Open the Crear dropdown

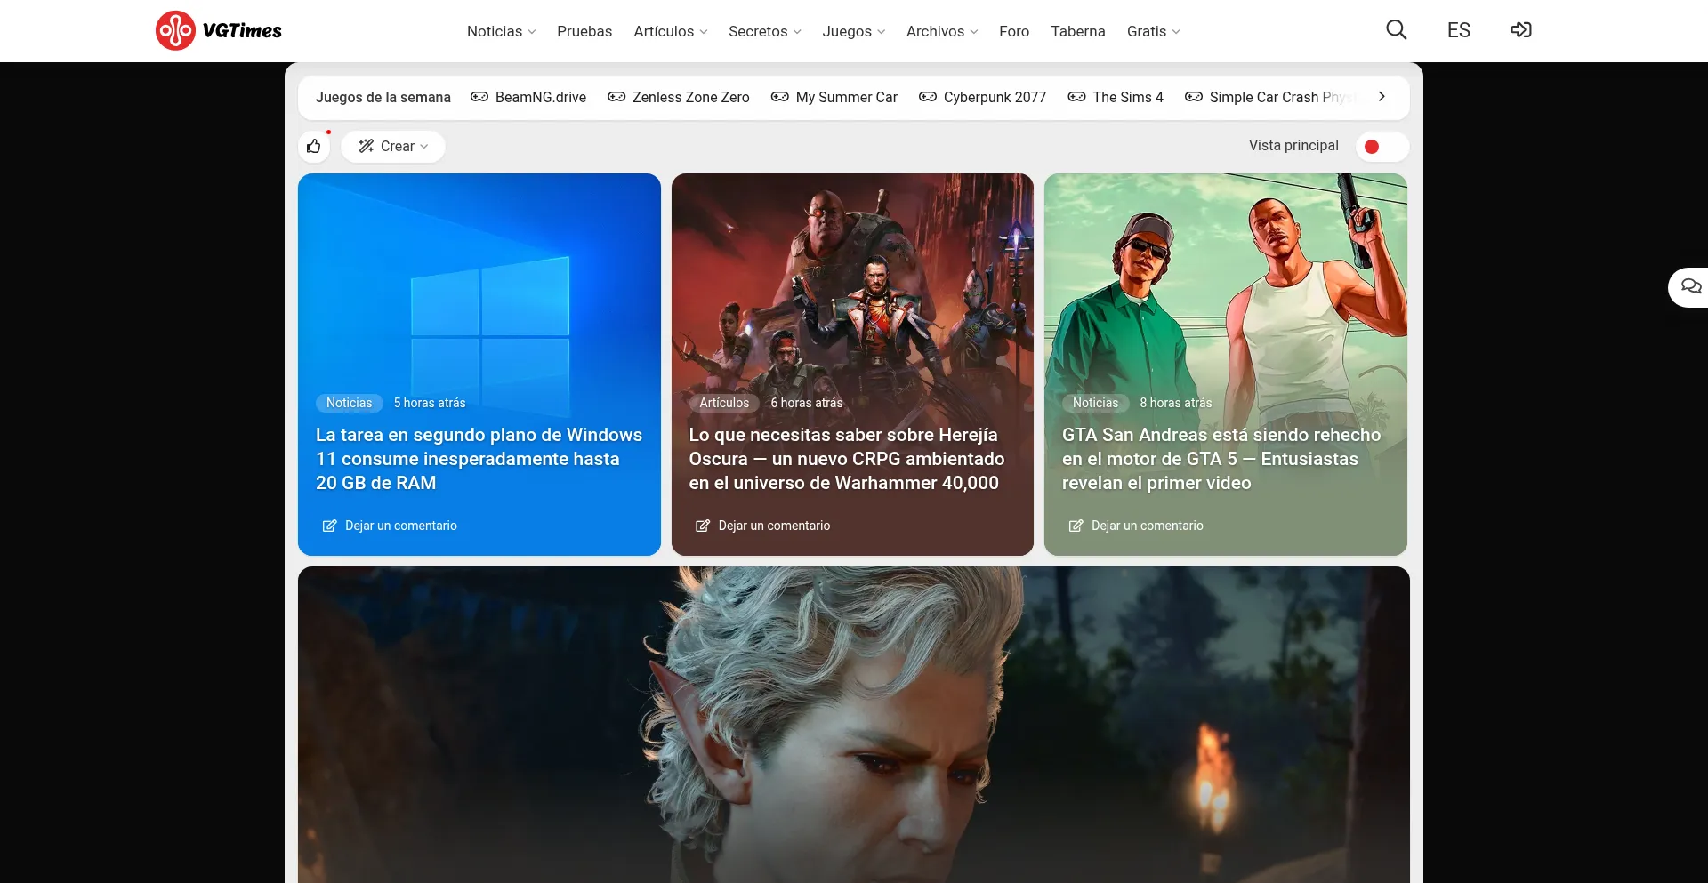[x=393, y=146]
